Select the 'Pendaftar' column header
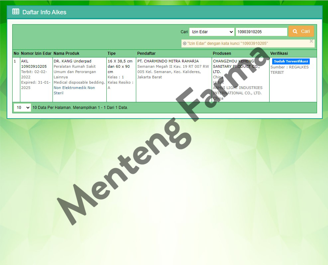This screenshot has width=328, height=265. point(147,53)
